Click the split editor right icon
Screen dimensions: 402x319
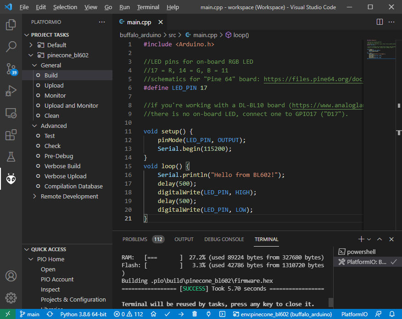pos(380,22)
